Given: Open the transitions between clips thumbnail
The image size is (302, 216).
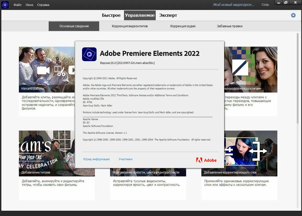Looking at the screenshot, I should pyautogui.click(x=251, y=69).
